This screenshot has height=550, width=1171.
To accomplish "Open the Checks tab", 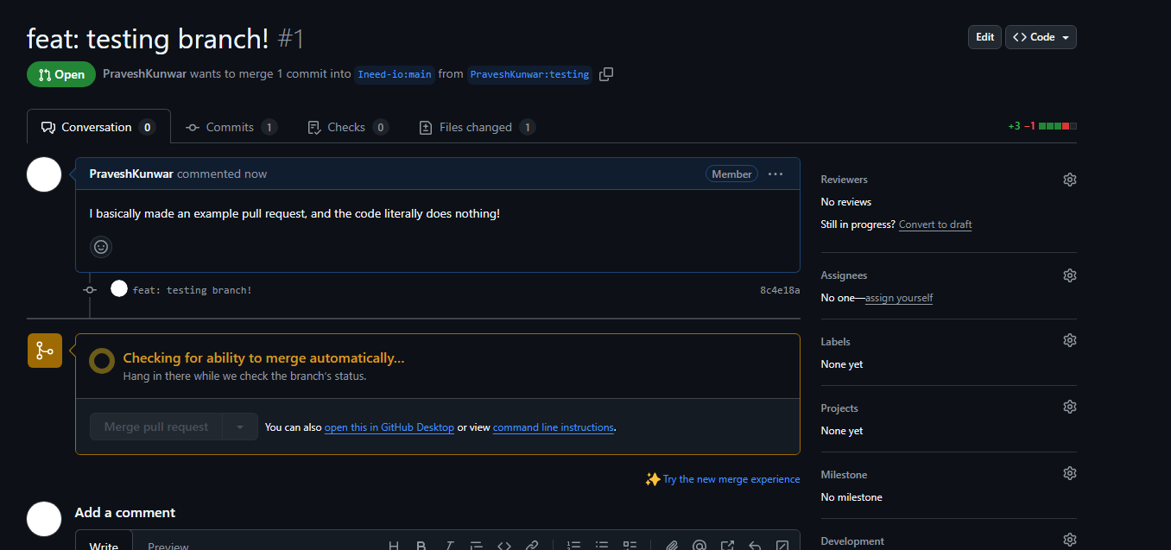I will [348, 127].
